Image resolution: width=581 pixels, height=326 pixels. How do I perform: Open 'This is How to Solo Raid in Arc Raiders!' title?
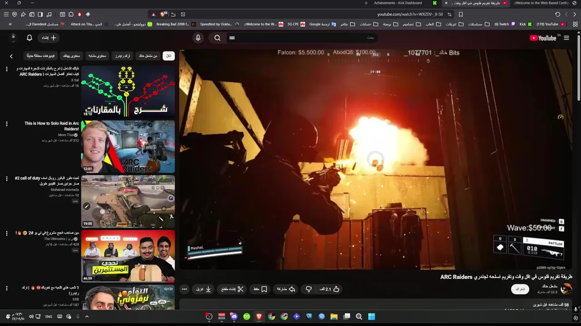[52, 126]
